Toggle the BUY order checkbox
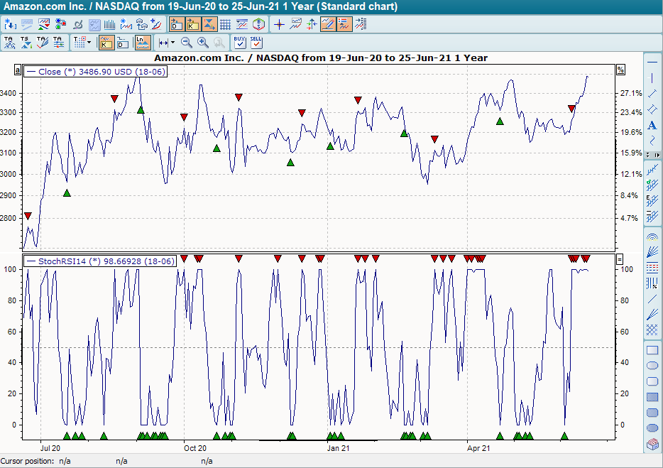This screenshot has height=468, width=663. click(239, 43)
